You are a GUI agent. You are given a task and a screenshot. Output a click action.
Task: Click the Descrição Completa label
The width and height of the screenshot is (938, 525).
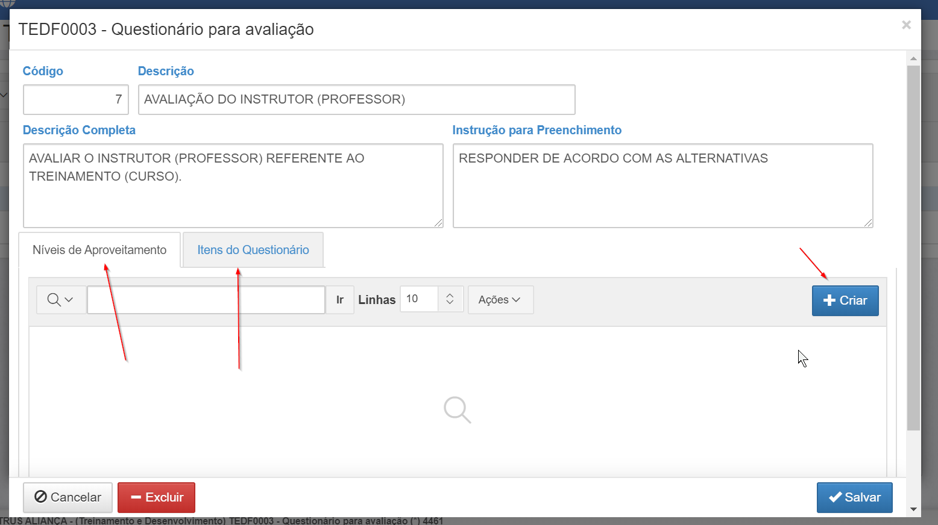pyautogui.click(x=79, y=130)
